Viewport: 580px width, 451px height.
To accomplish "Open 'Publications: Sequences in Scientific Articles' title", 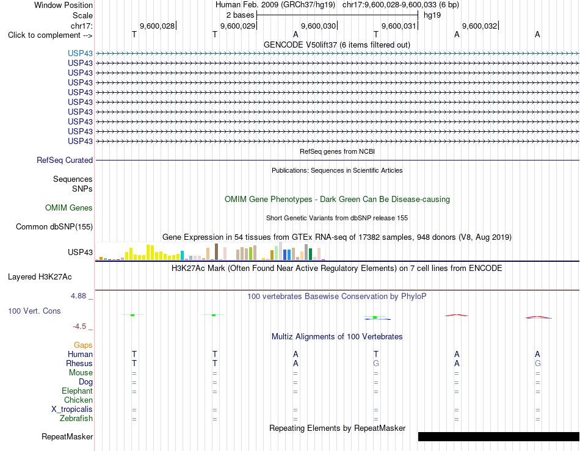I will point(337,170).
